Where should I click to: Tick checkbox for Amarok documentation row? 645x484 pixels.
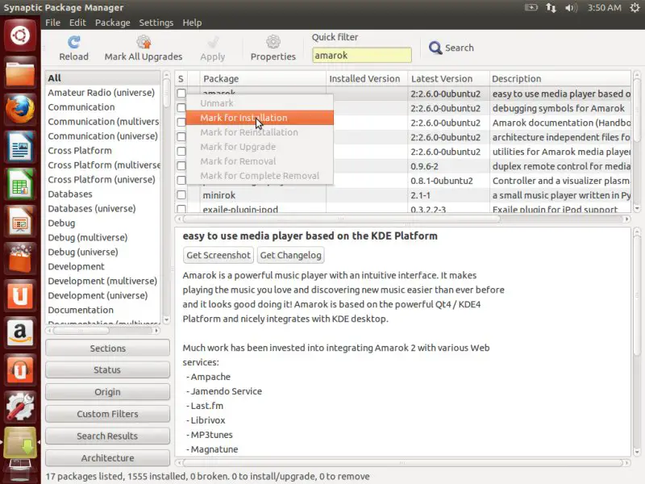pyautogui.click(x=181, y=123)
